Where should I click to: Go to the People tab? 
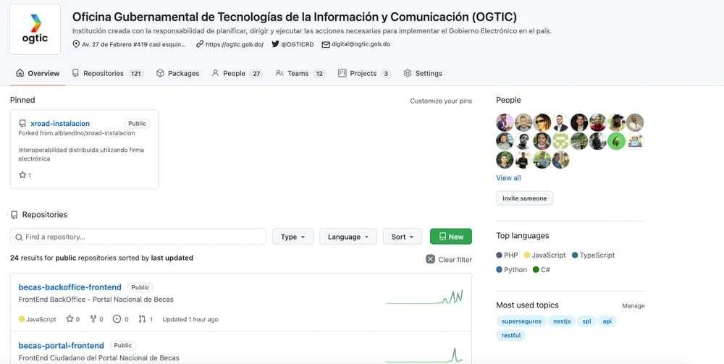point(237,73)
